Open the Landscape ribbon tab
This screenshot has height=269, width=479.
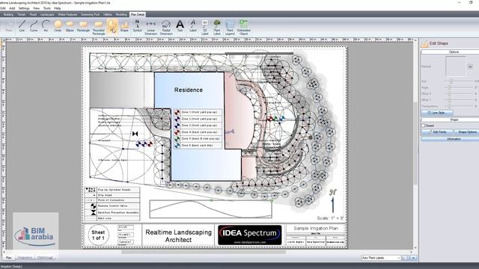coord(47,14)
